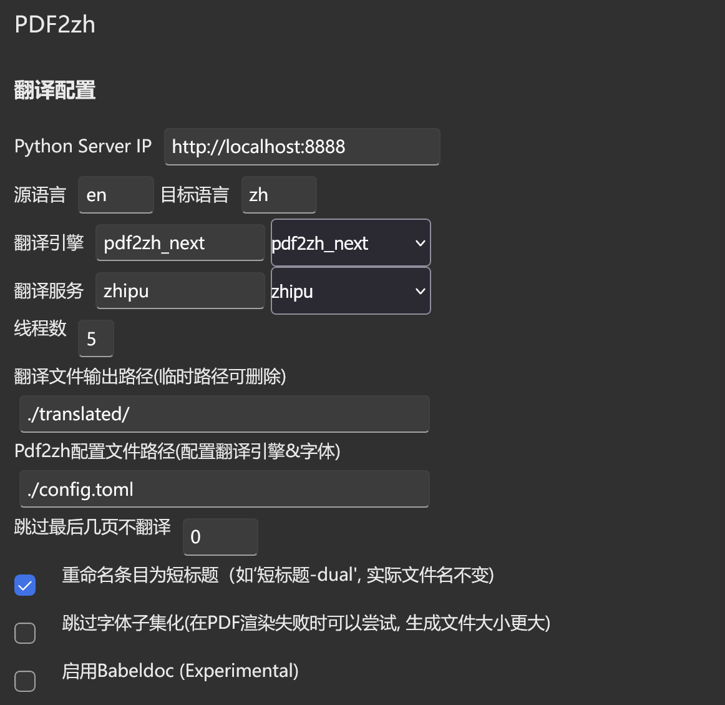Enable the 跳过字体子集化 checkbox
The image size is (725, 705).
[x=25, y=633]
